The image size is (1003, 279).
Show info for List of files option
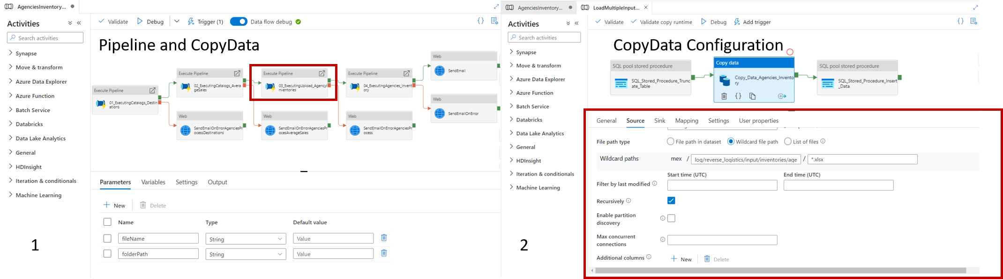(x=823, y=141)
